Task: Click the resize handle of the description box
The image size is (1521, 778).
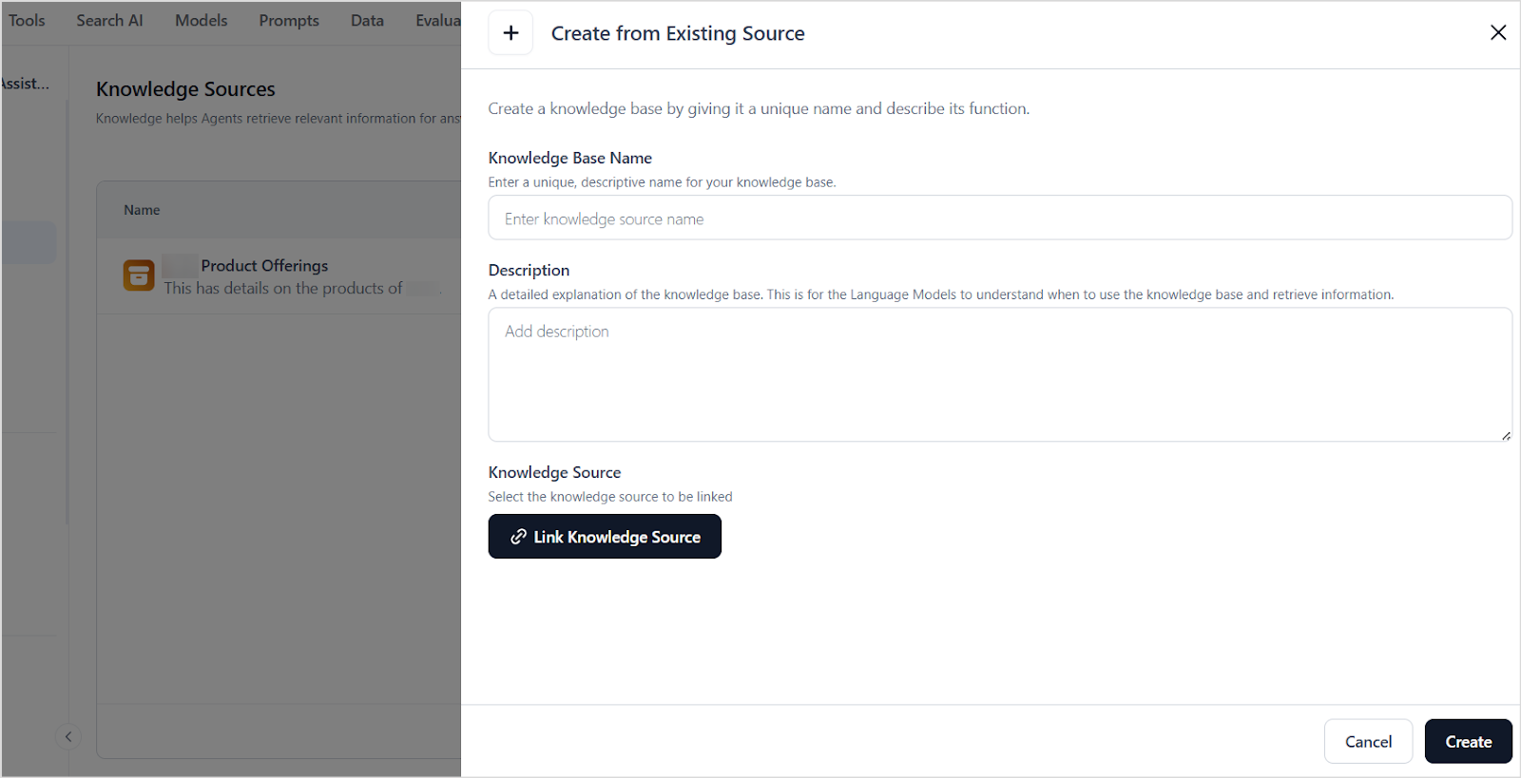Action: click(x=1506, y=437)
